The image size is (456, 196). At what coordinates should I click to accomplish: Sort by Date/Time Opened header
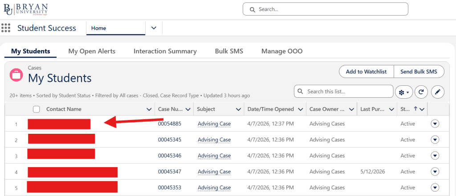click(x=271, y=109)
